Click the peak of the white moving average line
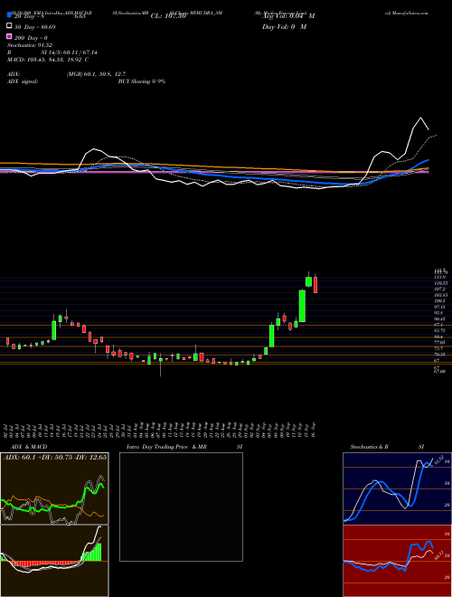Image resolution: width=452 pixels, height=597 pixels. [420, 118]
